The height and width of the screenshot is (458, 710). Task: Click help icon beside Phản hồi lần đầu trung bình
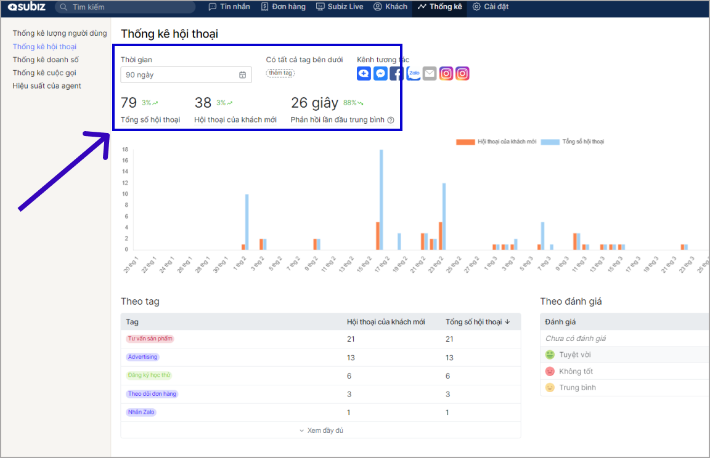(x=391, y=120)
